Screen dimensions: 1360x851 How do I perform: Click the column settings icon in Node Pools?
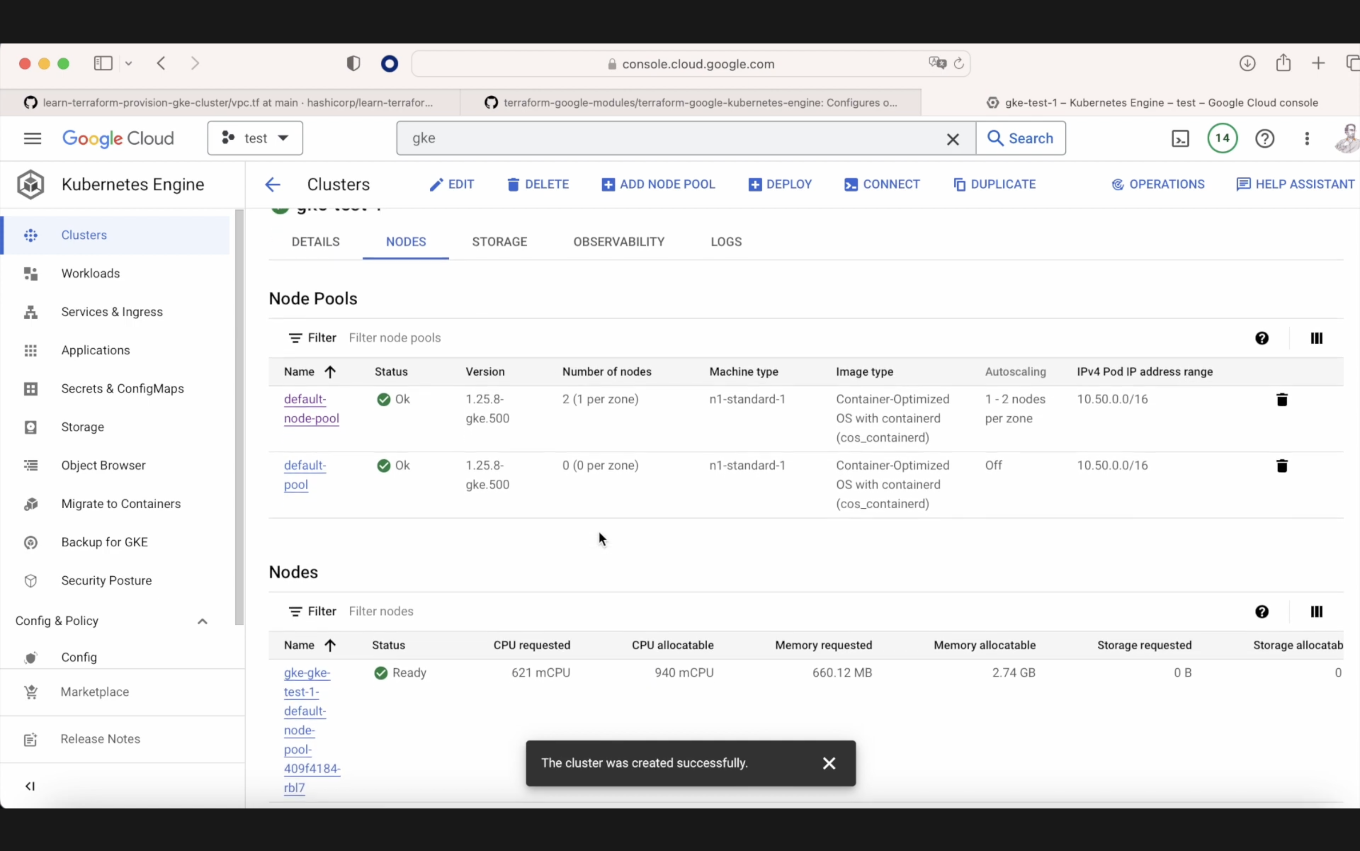[1317, 338]
